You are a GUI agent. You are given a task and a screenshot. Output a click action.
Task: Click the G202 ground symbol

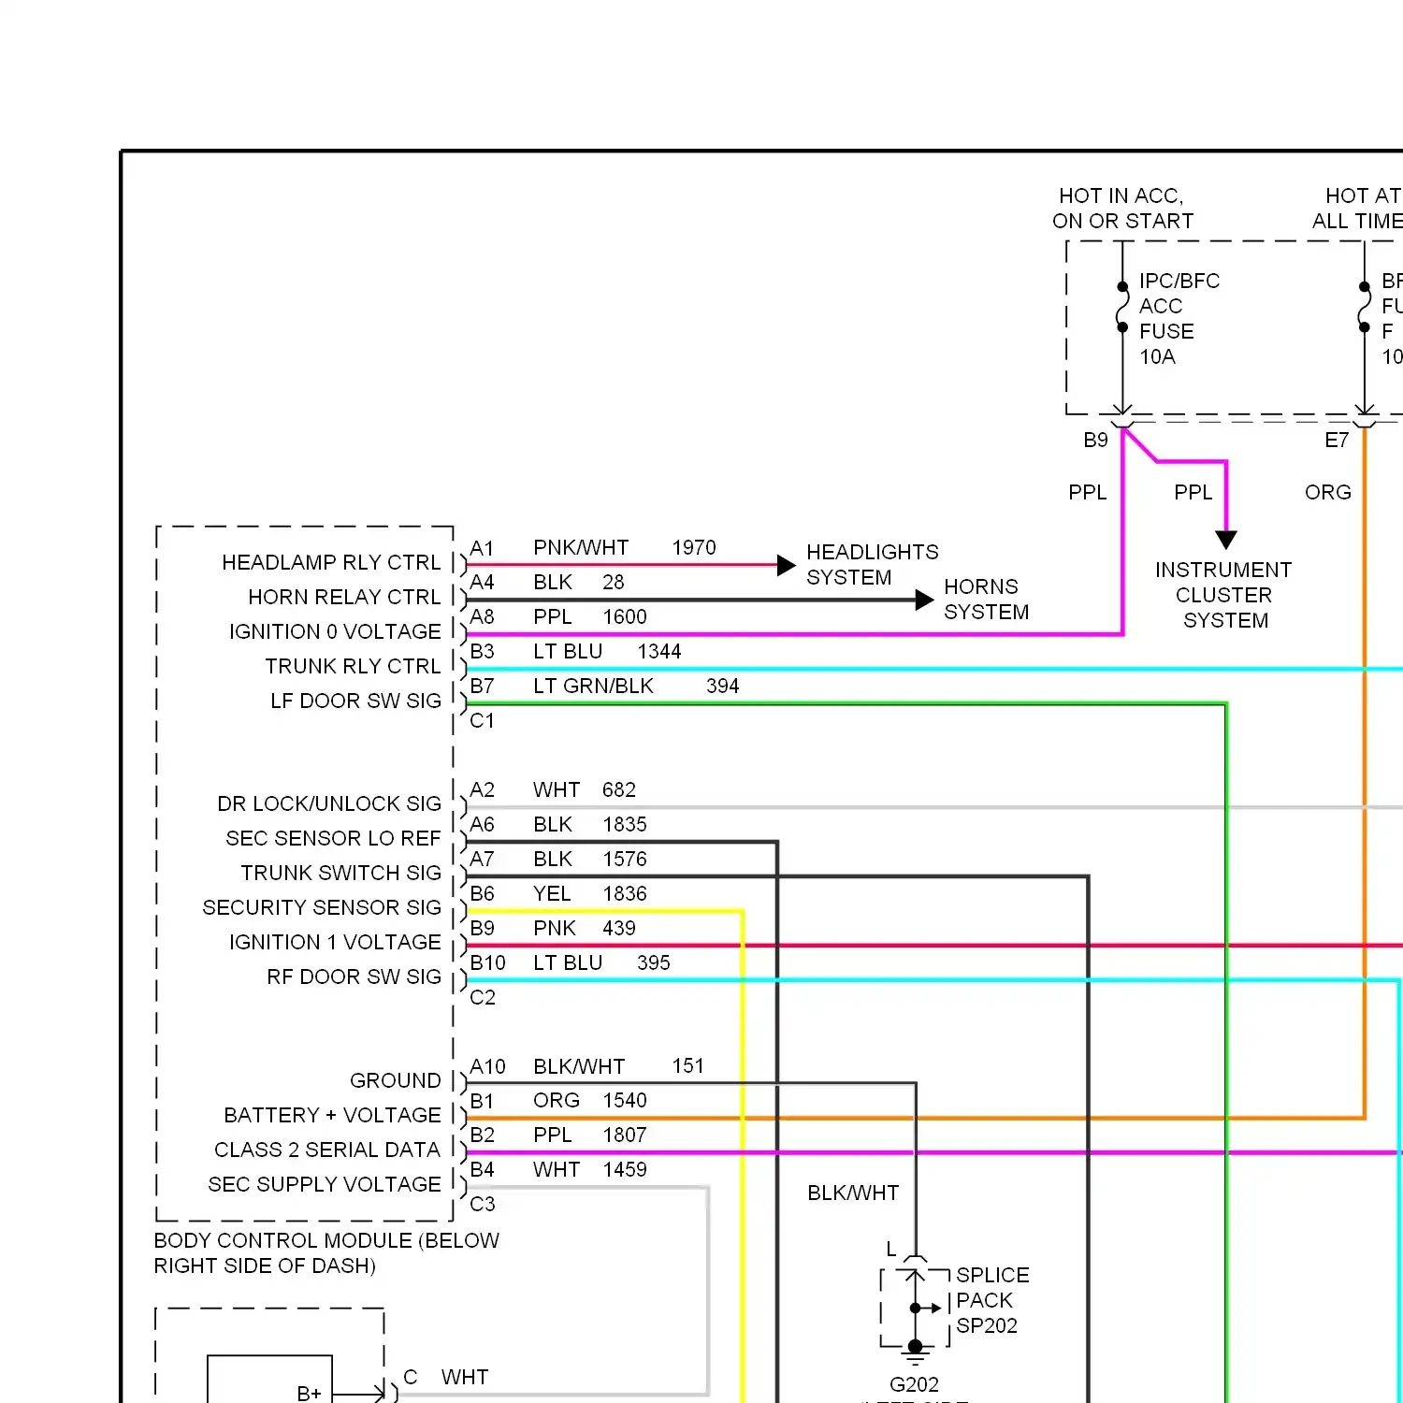point(916,1353)
